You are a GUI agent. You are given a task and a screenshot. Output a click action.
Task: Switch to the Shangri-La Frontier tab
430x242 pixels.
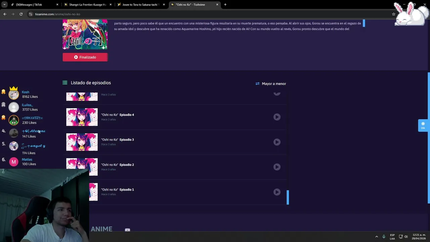(87, 5)
